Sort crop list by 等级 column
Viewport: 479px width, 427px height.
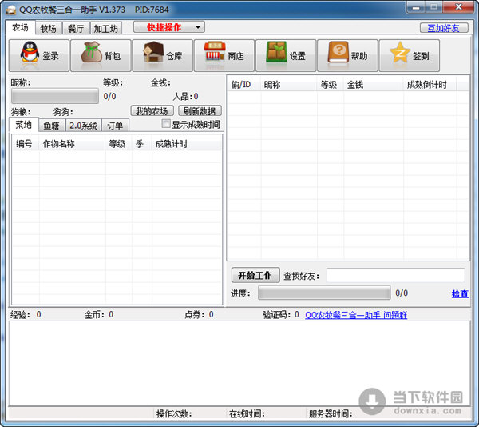(x=119, y=143)
